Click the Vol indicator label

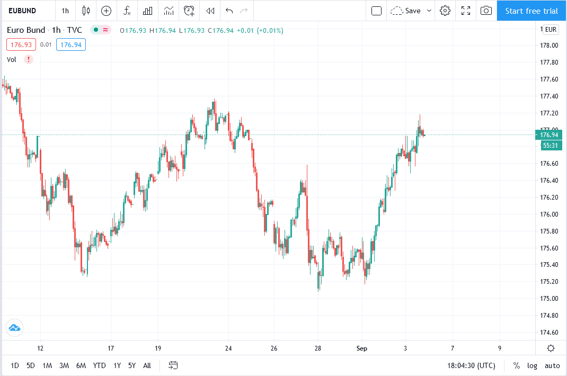coord(12,60)
